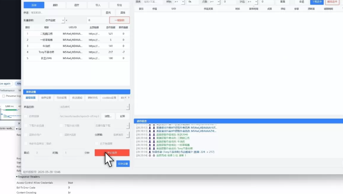The image size is (343, 194).
Task: Open the 迅雷引擎下载 download engine dropdown
Action: pos(112,126)
